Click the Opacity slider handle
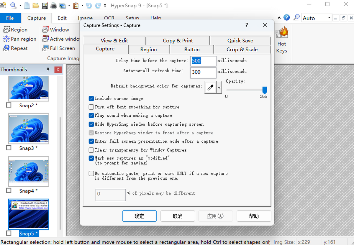This screenshot has width=354, height=245. (x=265, y=90)
